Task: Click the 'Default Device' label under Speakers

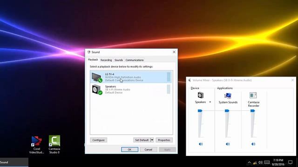Action: (114, 93)
